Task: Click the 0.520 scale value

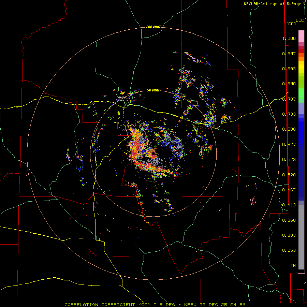Action: 289,175
